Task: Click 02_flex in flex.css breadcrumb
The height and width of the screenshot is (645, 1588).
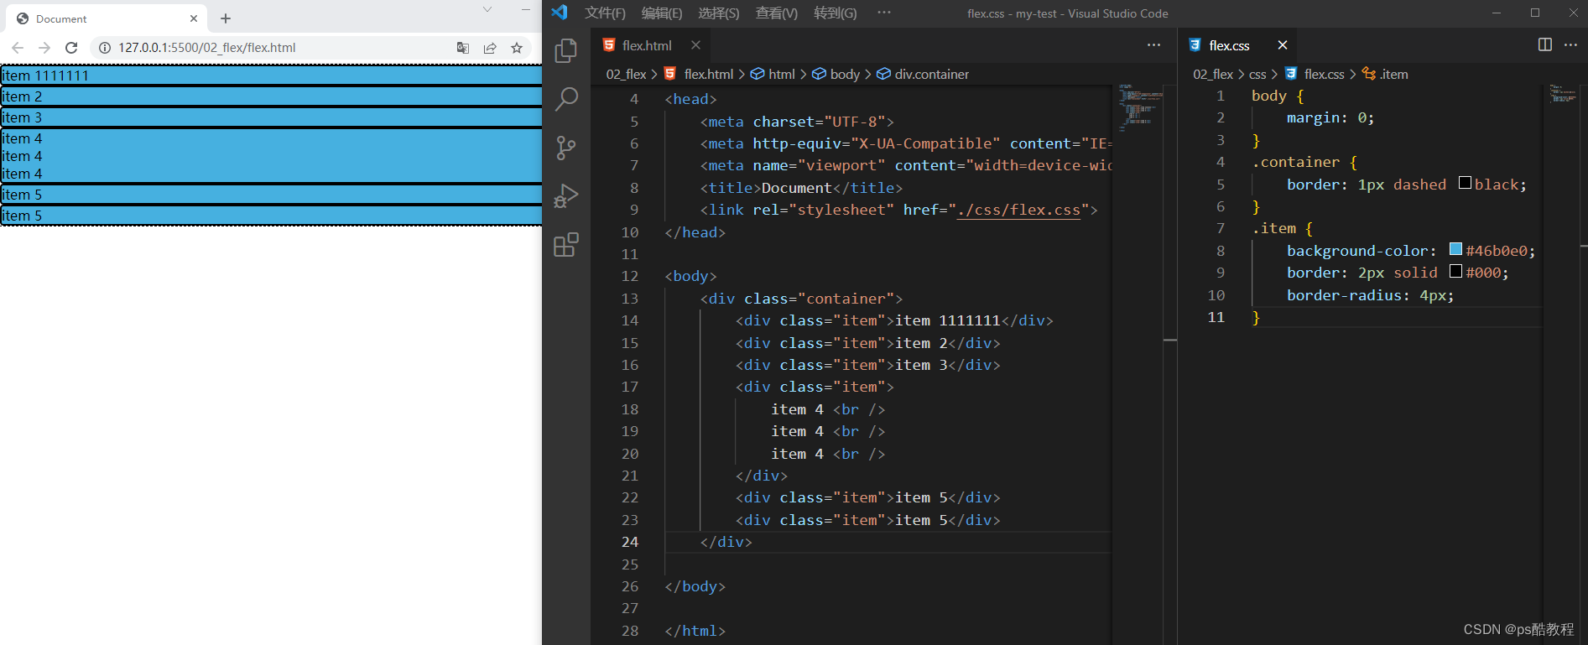Action: click(x=1213, y=74)
